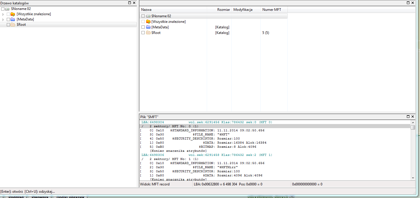
Task: Click the [MetaData] folder icon in file list
Action: (148, 27)
